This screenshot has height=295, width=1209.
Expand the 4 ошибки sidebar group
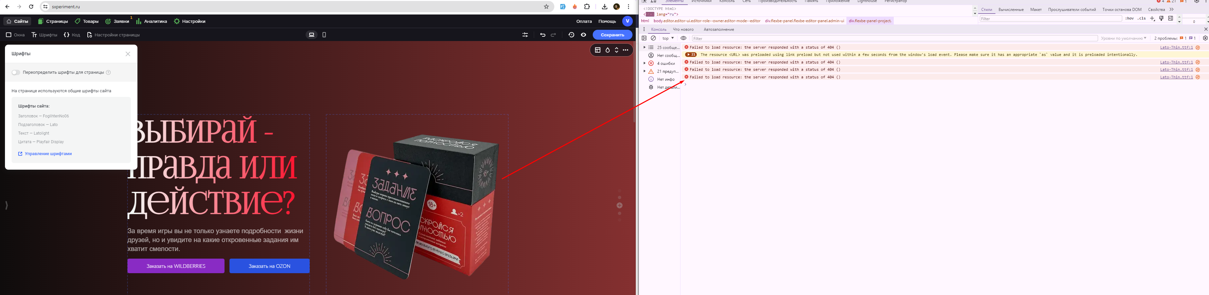click(x=644, y=63)
